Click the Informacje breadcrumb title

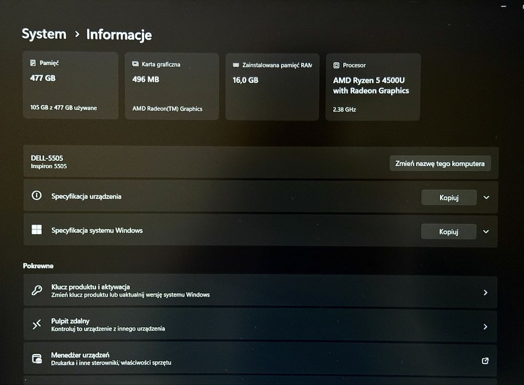point(119,35)
